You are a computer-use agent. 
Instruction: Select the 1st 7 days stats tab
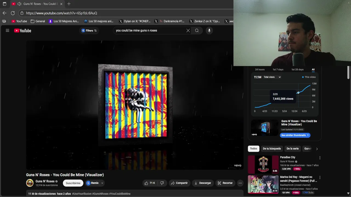(x=278, y=69)
